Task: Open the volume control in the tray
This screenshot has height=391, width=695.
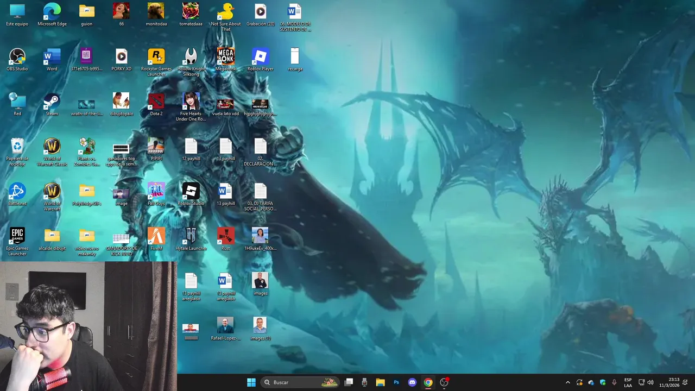Action: click(x=650, y=382)
